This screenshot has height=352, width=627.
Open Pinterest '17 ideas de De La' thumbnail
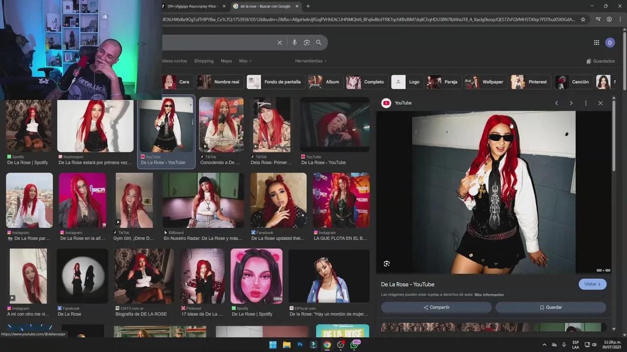click(x=203, y=276)
